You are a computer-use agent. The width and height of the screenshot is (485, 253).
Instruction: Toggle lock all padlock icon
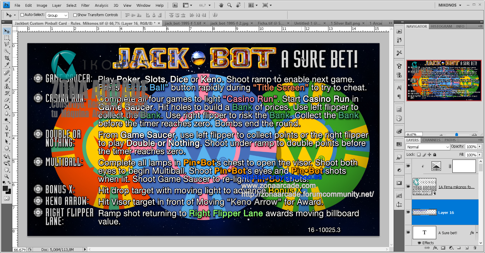[x=435, y=155]
